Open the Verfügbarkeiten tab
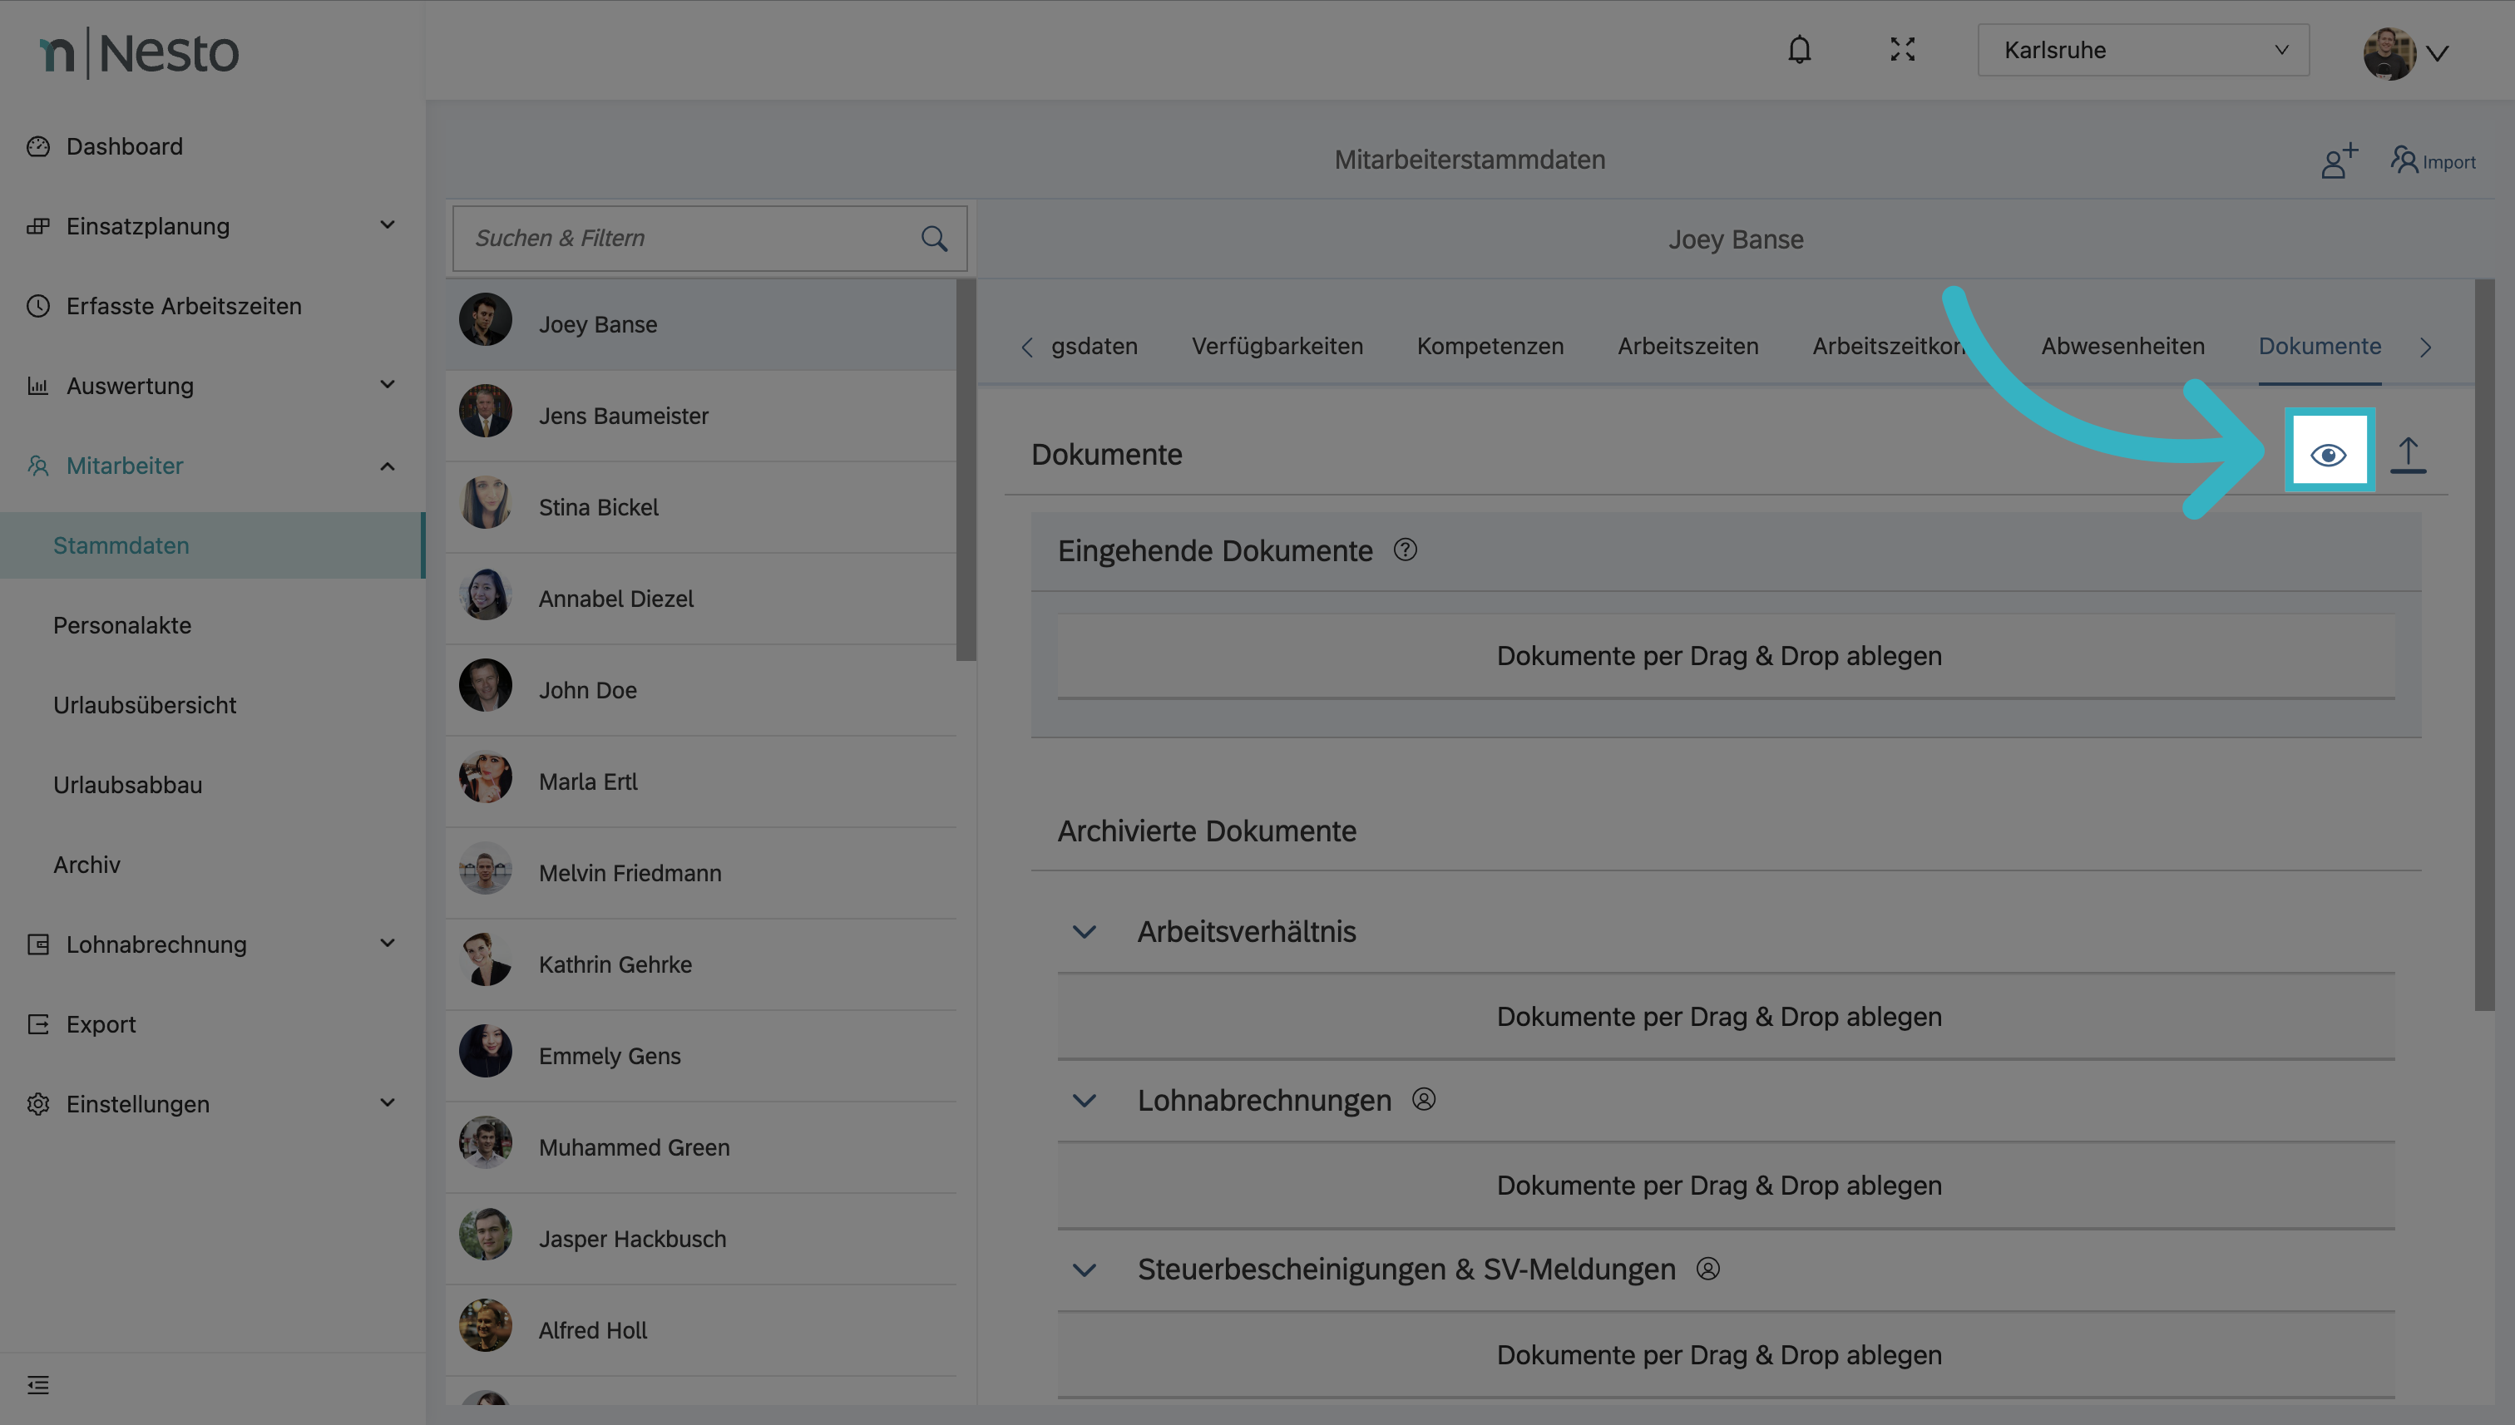This screenshot has width=2515, height=1425. click(x=1277, y=347)
